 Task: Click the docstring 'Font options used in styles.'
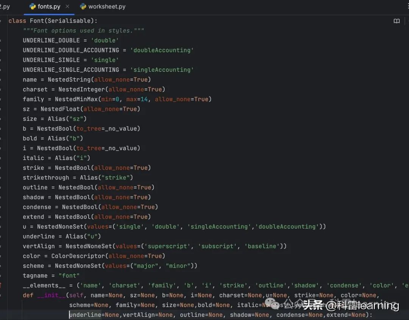click(83, 31)
